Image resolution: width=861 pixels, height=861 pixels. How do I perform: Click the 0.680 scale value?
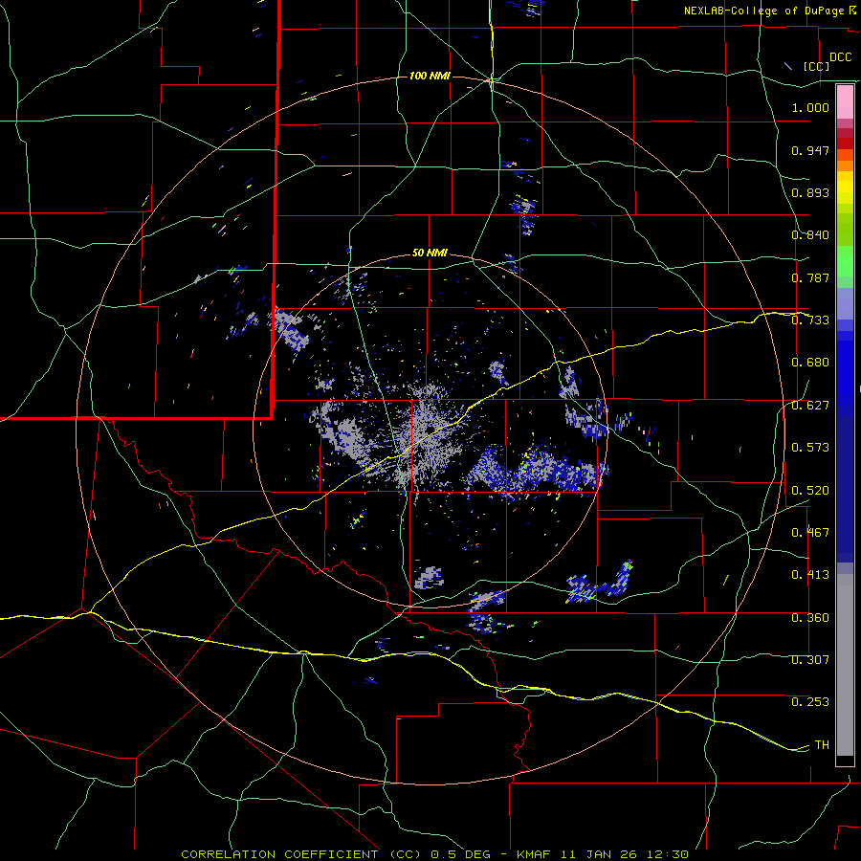810,363
